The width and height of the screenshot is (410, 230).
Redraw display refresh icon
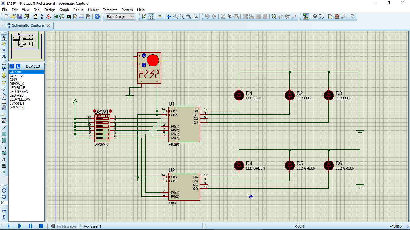144,17
